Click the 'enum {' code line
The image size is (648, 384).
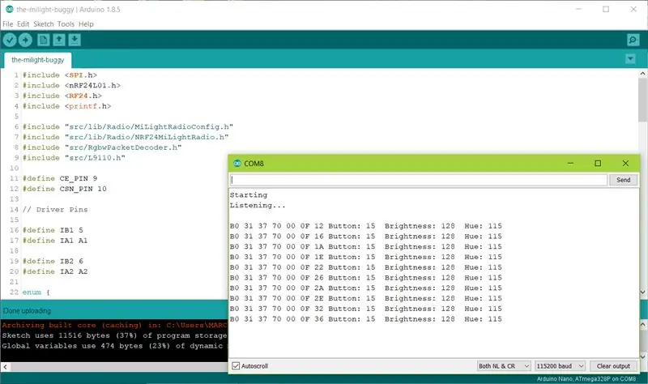(x=36, y=292)
